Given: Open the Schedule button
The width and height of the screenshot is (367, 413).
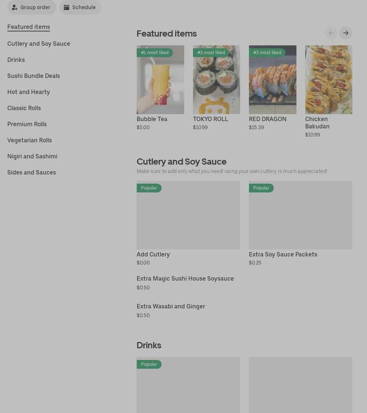Looking at the screenshot, I should click(80, 7).
